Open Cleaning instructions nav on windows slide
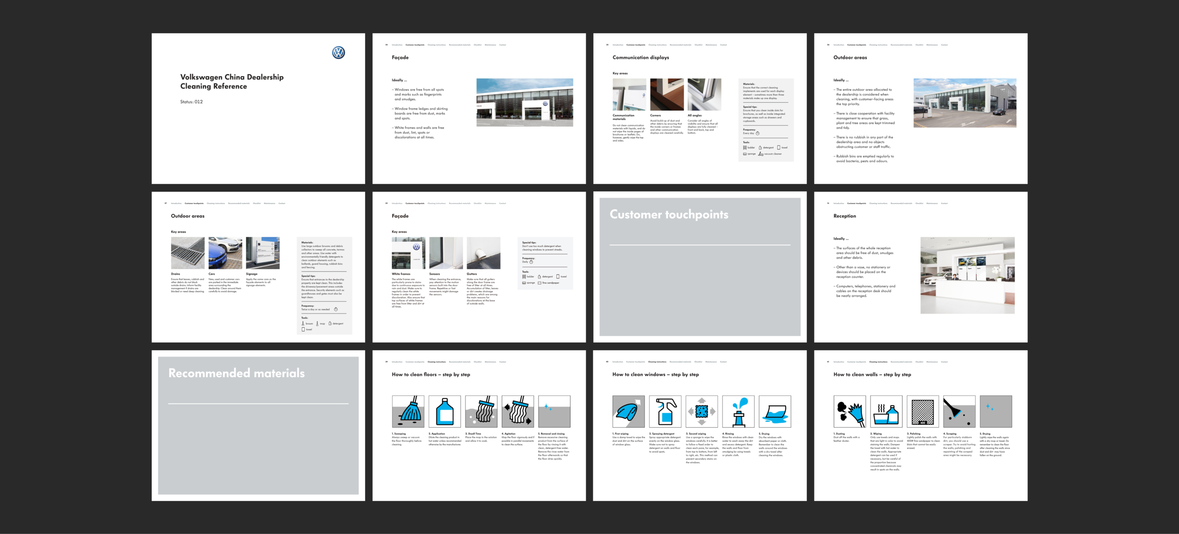The width and height of the screenshot is (1179, 534). pos(657,362)
